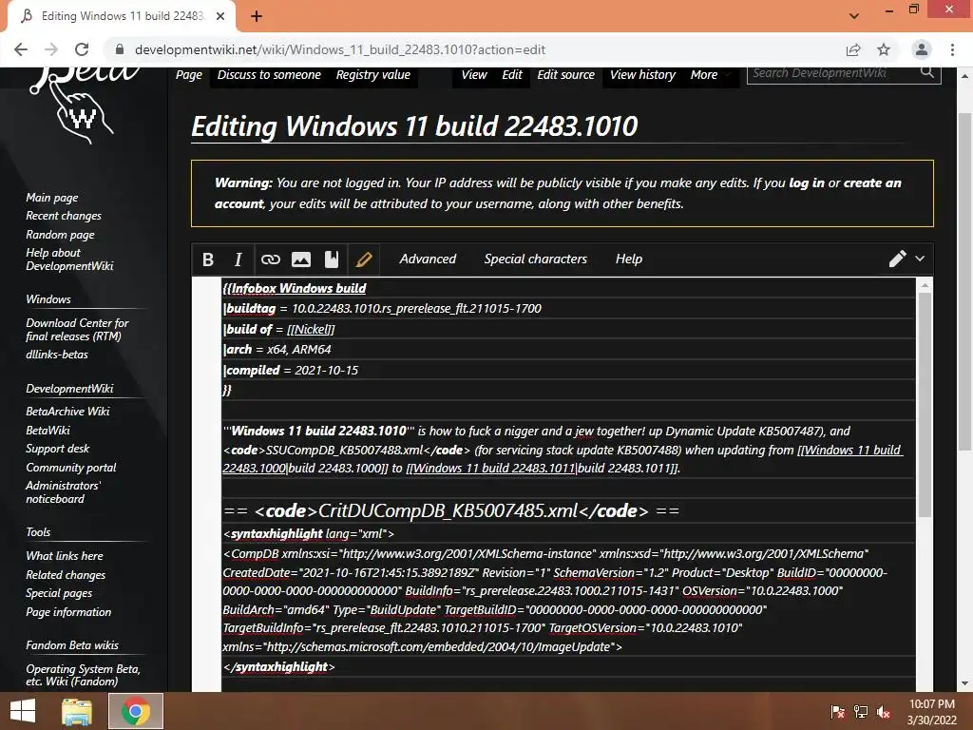973x730 pixels.
Task: Click the taskbar clock and date
Action: (x=931, y=712)
